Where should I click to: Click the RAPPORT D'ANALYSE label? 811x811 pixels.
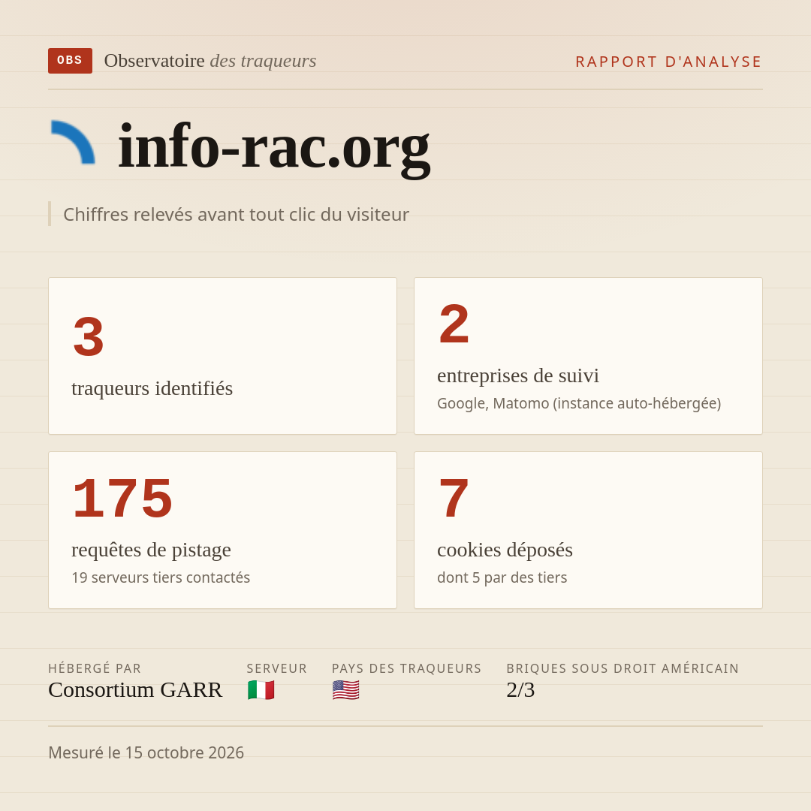(668, 62)
